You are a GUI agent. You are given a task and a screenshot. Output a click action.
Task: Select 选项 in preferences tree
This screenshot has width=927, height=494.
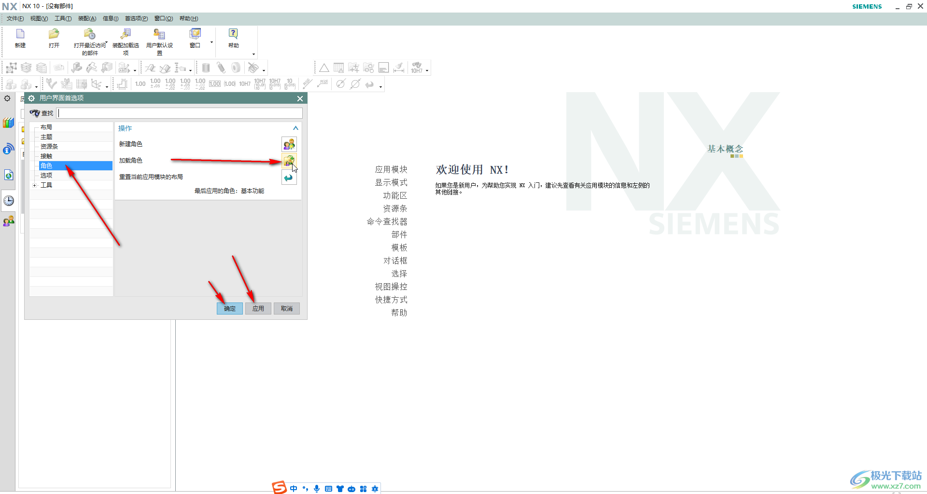[x=46, y=176]
